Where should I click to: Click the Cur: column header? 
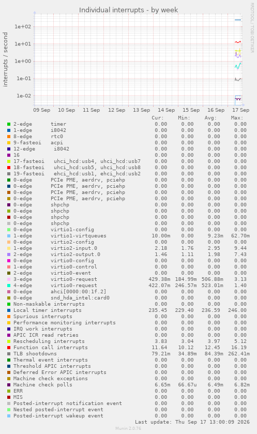158,118
